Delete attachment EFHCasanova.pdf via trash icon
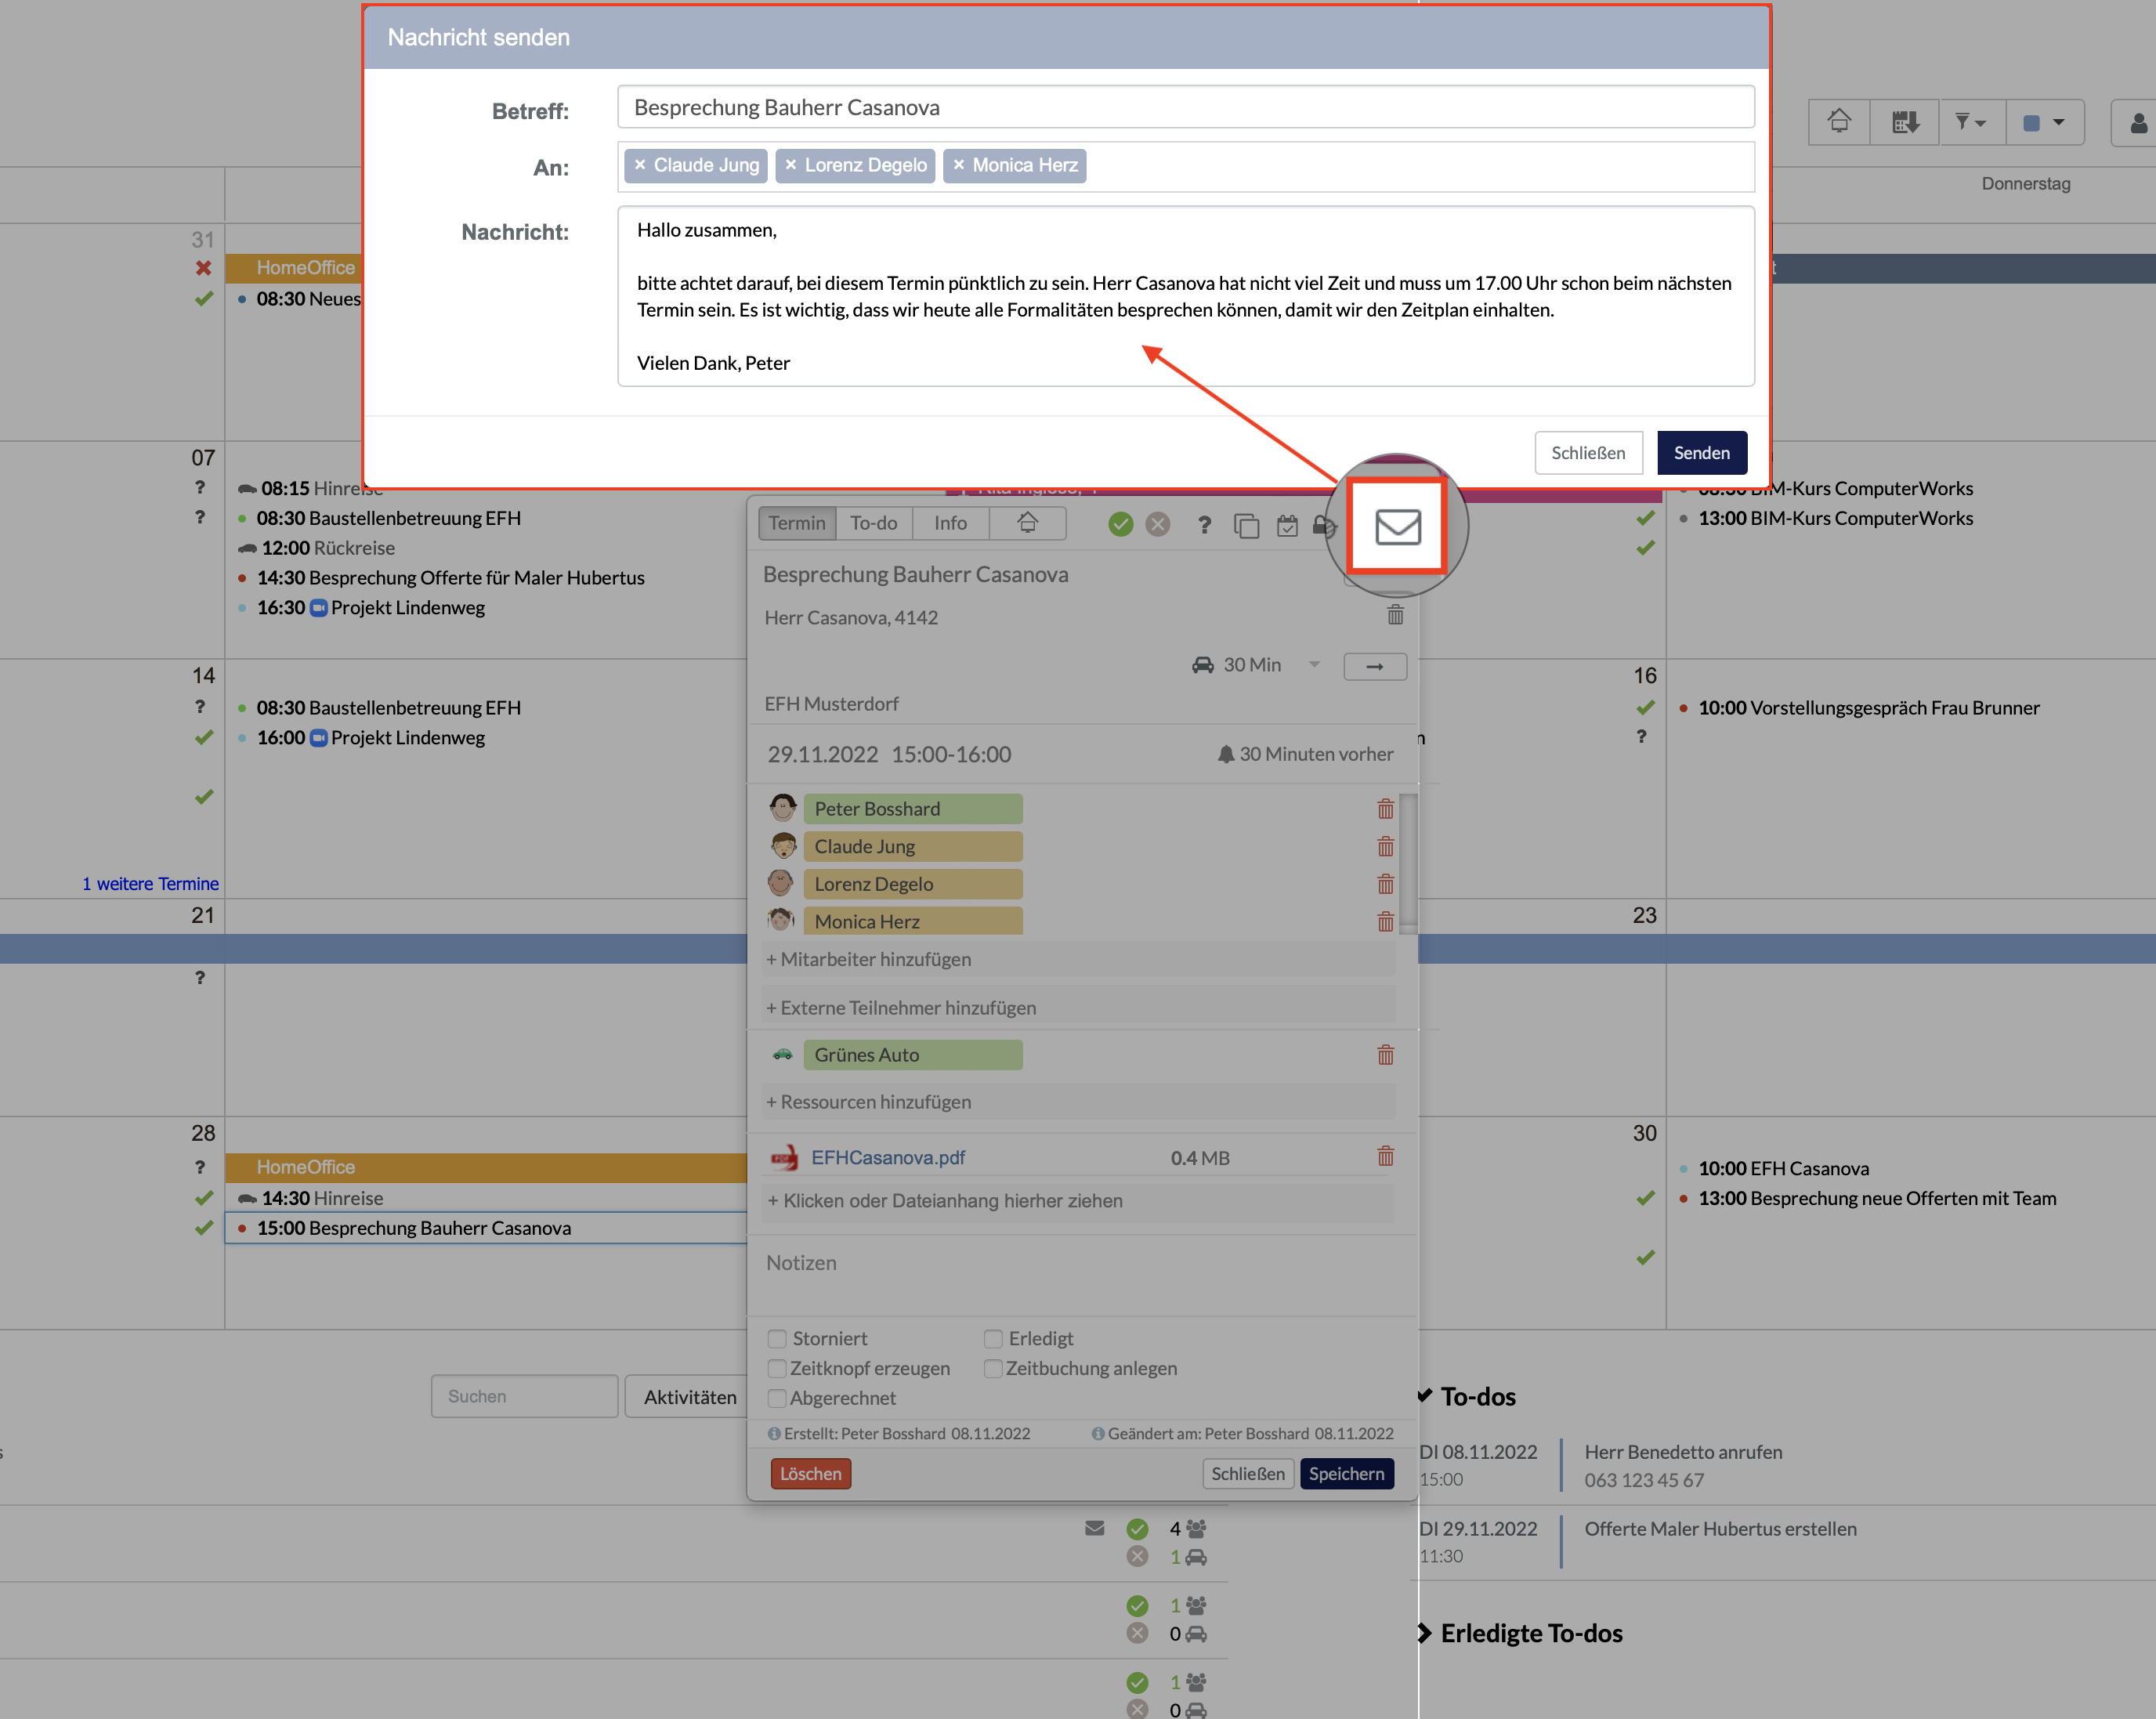Screen dimensions: 2156x1719 click(x=1385, y=1157)
